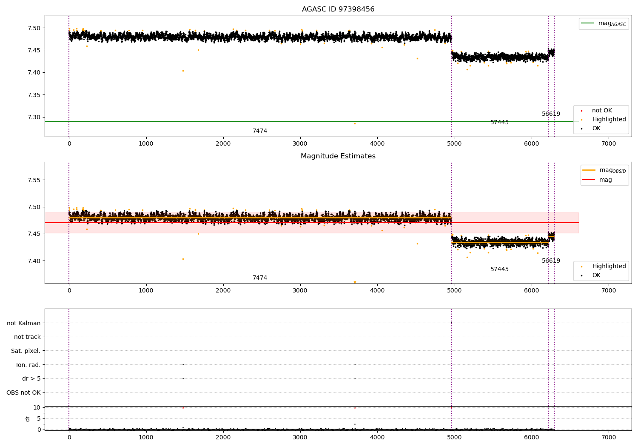Image resolution: width=638 pixels, height=447 pixels.
Task: Click the 'not track' row label
Action: click(x=27, y=337)
